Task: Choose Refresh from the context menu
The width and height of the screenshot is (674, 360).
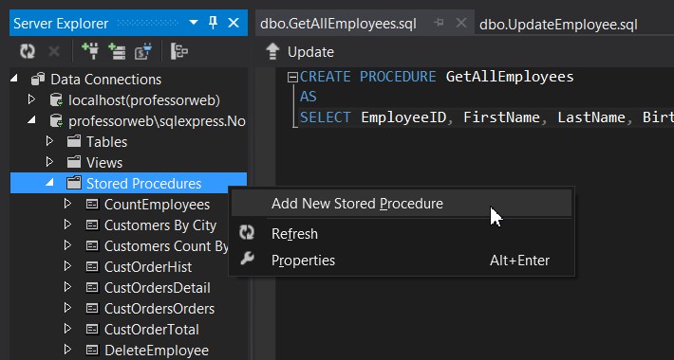Action: pyautogui.click(x=402, y=234)
